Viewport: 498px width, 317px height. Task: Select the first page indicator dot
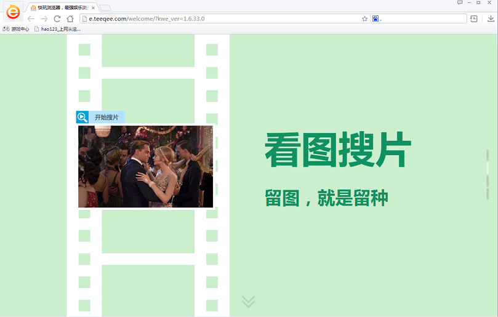488,155
